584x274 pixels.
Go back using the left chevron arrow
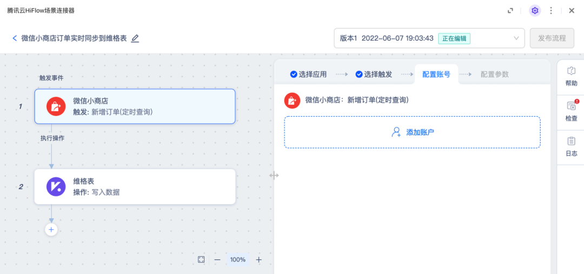[x=15, y=38]
